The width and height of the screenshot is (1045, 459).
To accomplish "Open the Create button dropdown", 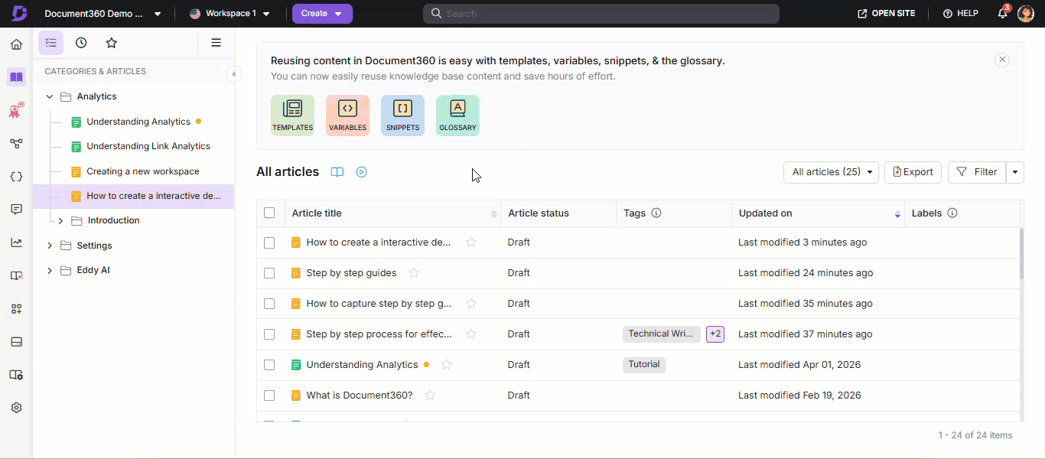I will (x=322, y=14).
